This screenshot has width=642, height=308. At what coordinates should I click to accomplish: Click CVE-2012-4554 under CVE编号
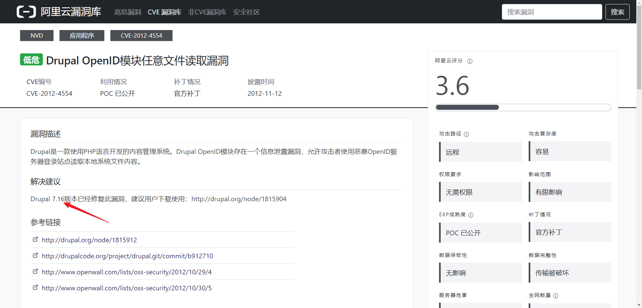pyautogui.click(x=49, y=93)
